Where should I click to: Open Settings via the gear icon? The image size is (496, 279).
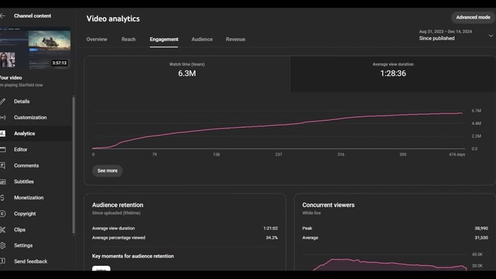(2, 246)
